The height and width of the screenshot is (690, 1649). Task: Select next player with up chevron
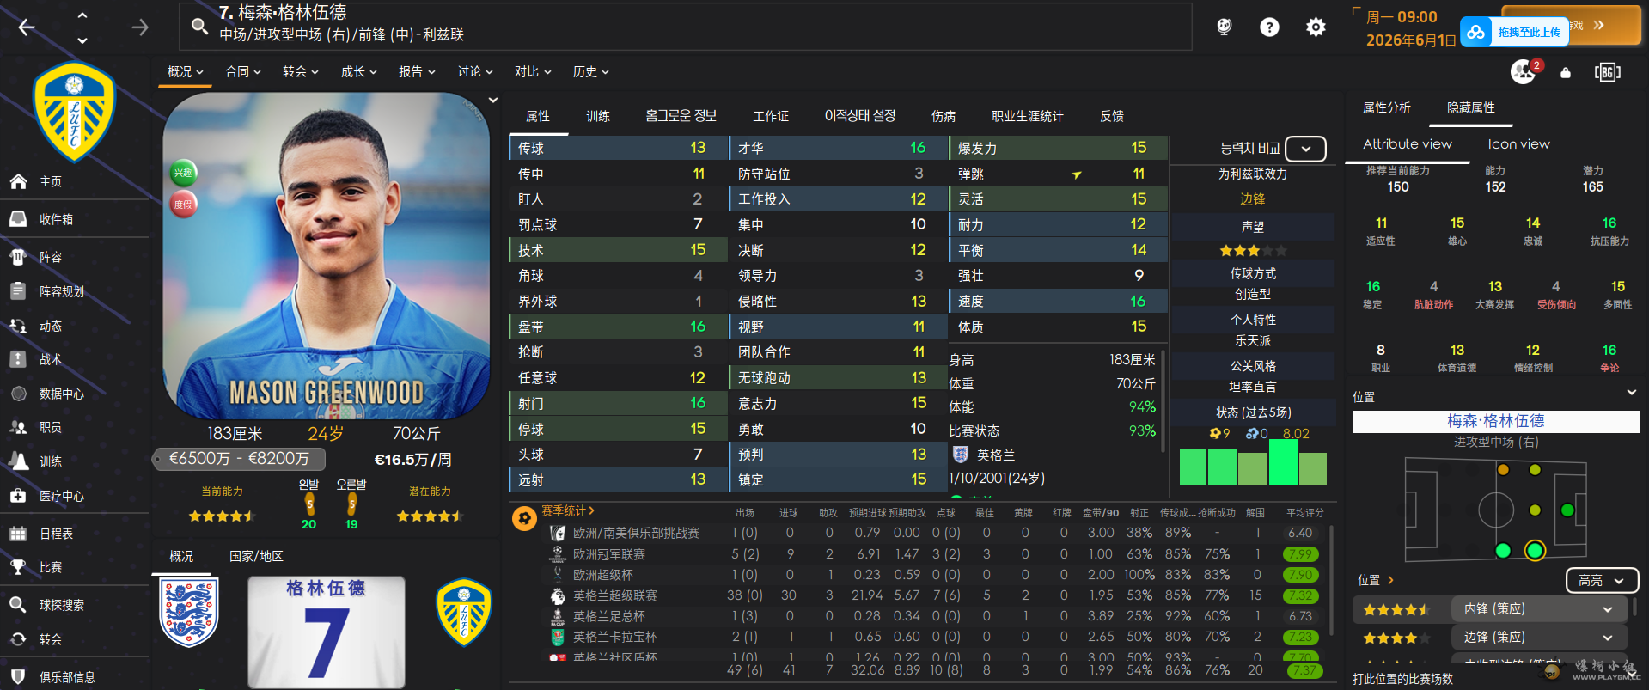coord(82,15)
